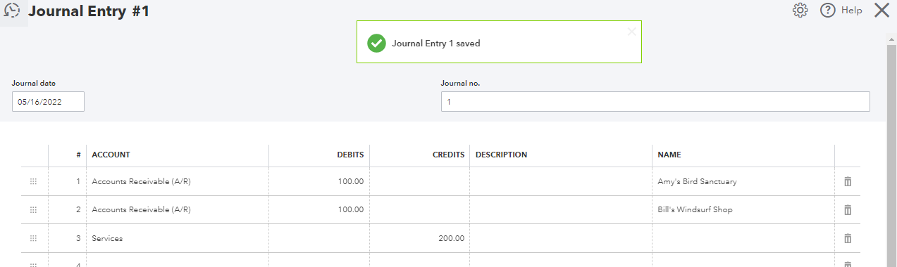Click the Help text link
The width and height of the screenshot is (897, 267).
tap(851, 11)
